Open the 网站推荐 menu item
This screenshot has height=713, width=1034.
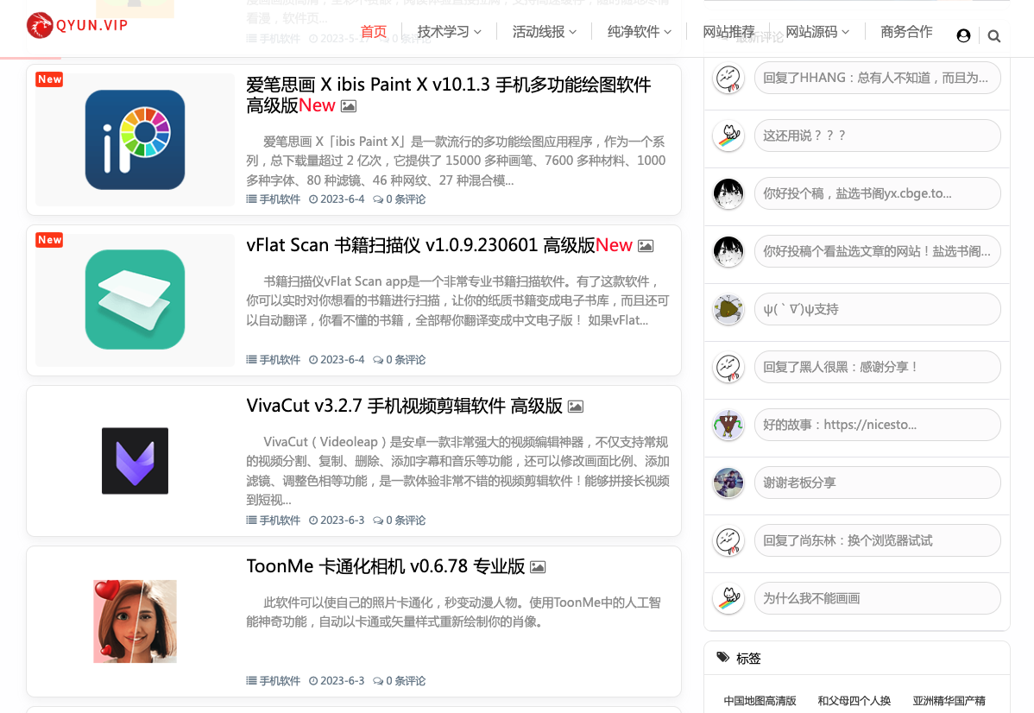tap(728, 32)
